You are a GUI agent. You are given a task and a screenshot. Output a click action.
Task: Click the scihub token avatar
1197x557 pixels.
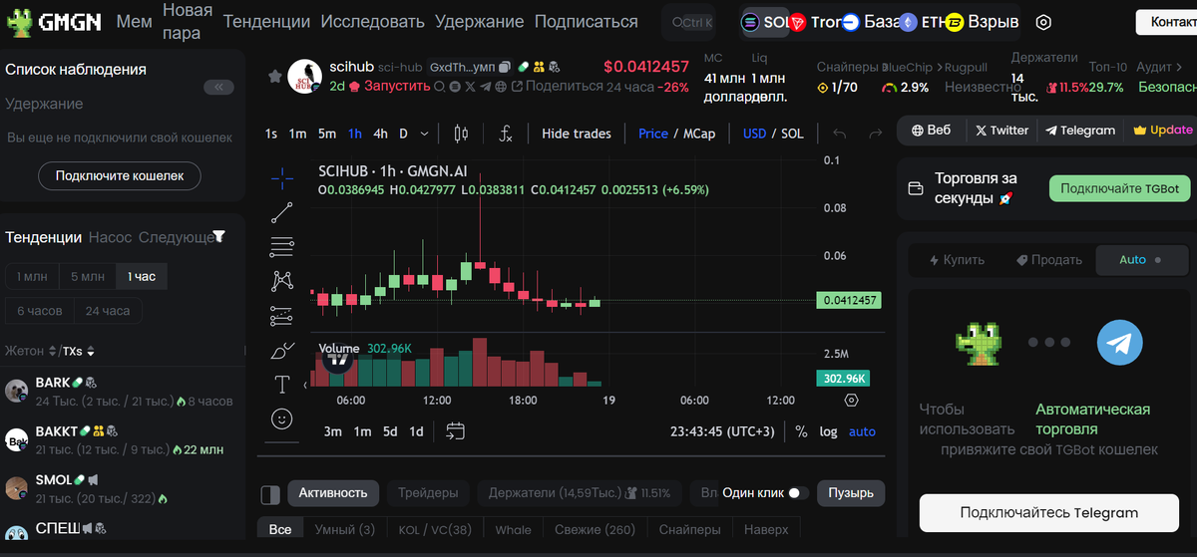point(305,77)
